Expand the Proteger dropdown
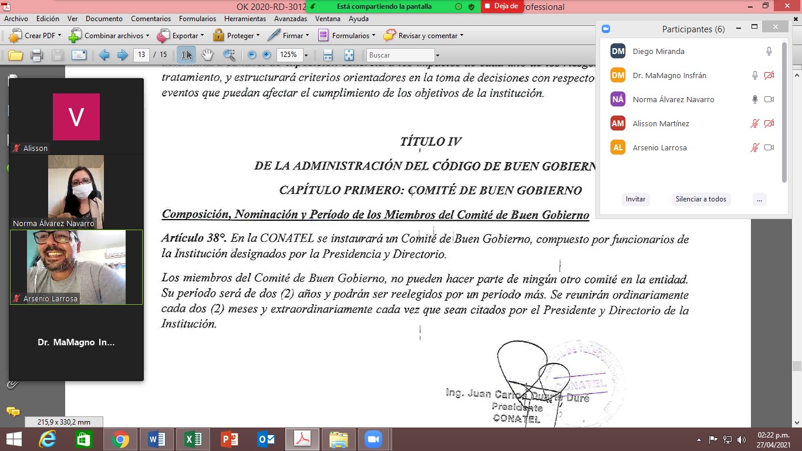Screen dimensions: 802x451 click(x=258, y=36)
